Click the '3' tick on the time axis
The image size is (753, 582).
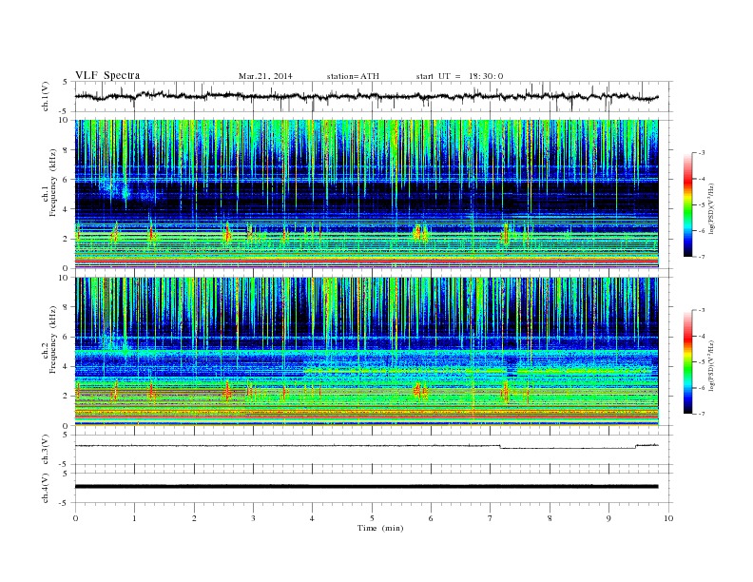coord(253,518)
